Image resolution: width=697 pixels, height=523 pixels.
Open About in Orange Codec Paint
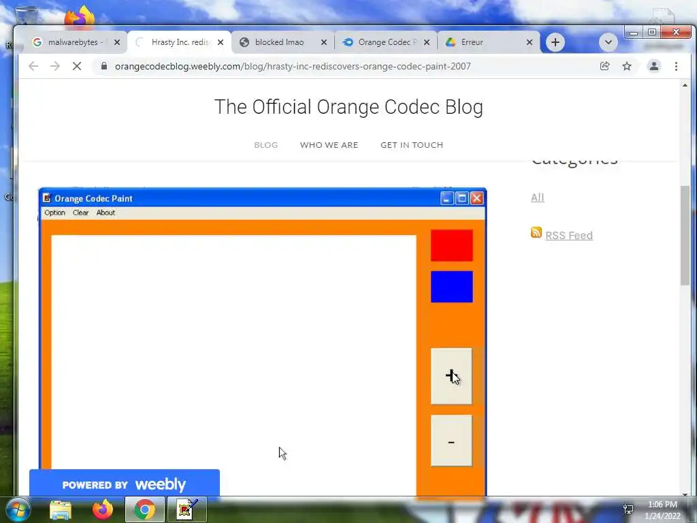[106, 212]
